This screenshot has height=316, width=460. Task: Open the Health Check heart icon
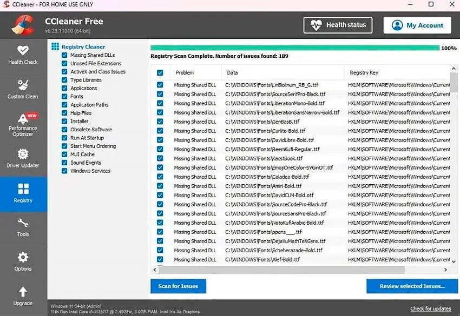[x=23, y=50]
